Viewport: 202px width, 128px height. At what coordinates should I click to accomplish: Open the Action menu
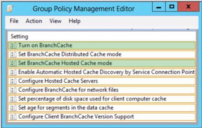[x=34, y=21]
